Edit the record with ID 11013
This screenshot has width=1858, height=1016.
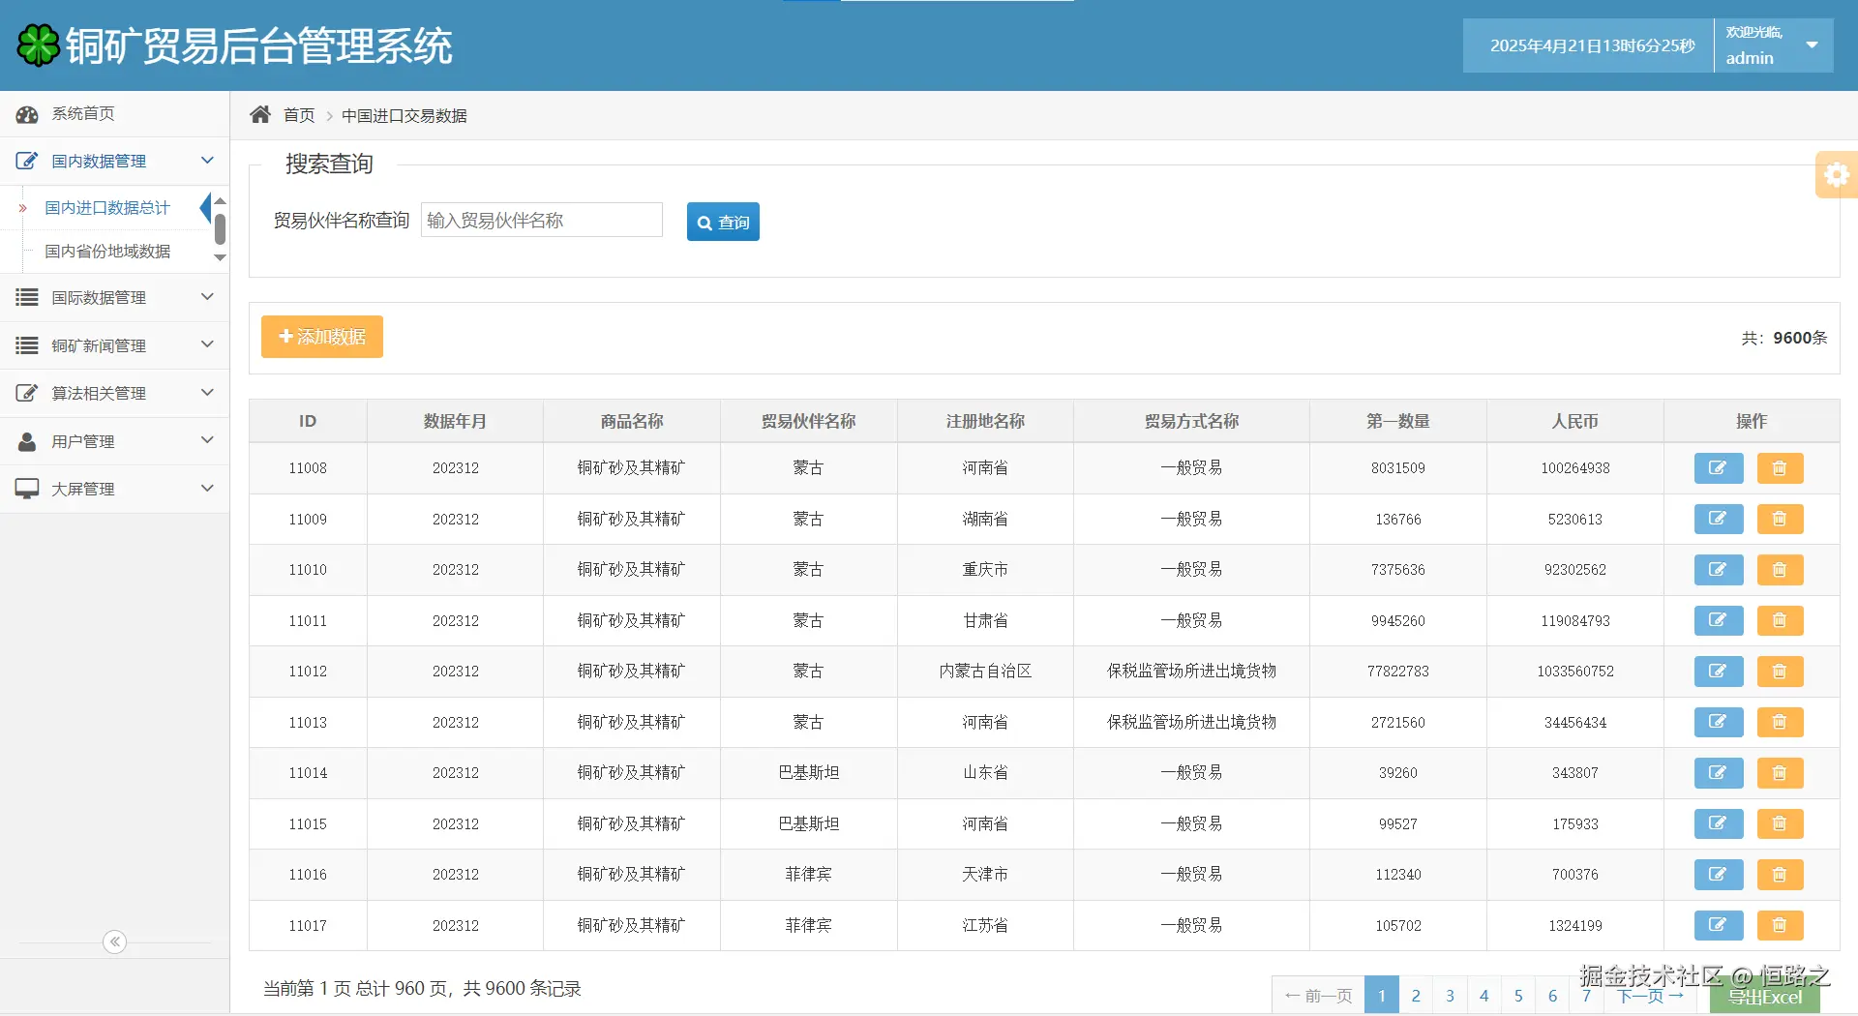[x=1718, y=722]
